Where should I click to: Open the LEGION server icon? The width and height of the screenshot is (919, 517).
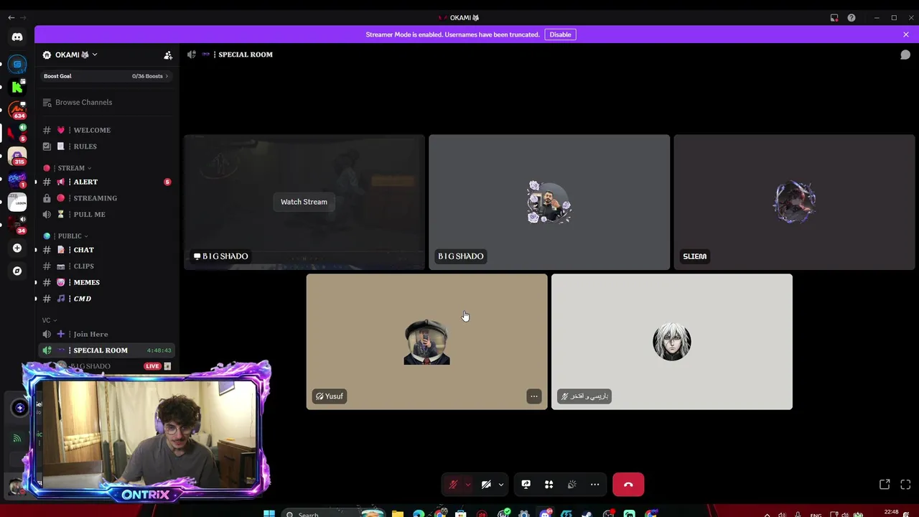tap(17, 202)
